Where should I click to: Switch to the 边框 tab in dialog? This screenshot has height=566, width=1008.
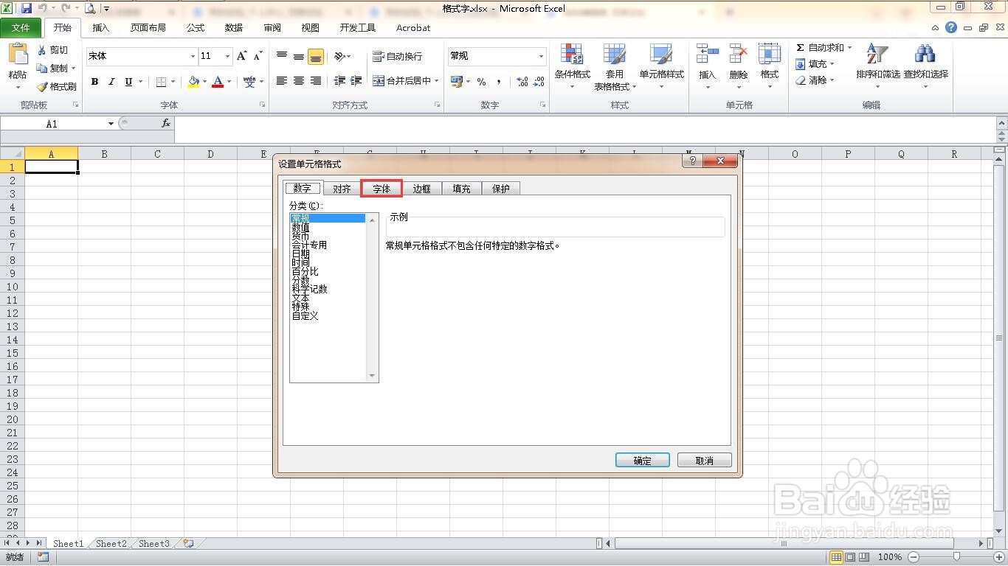coord(421,189)
